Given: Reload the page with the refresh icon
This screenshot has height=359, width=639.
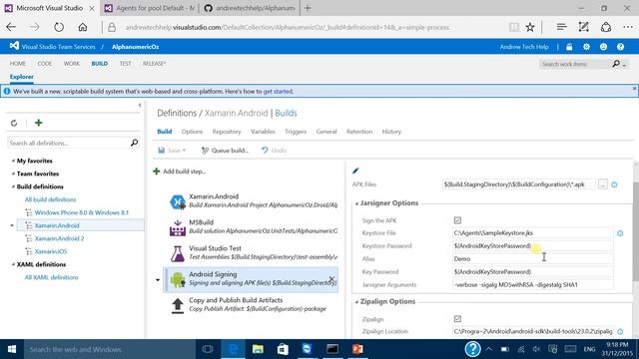Looking at the screenshot, I should (x=59, y=27).
